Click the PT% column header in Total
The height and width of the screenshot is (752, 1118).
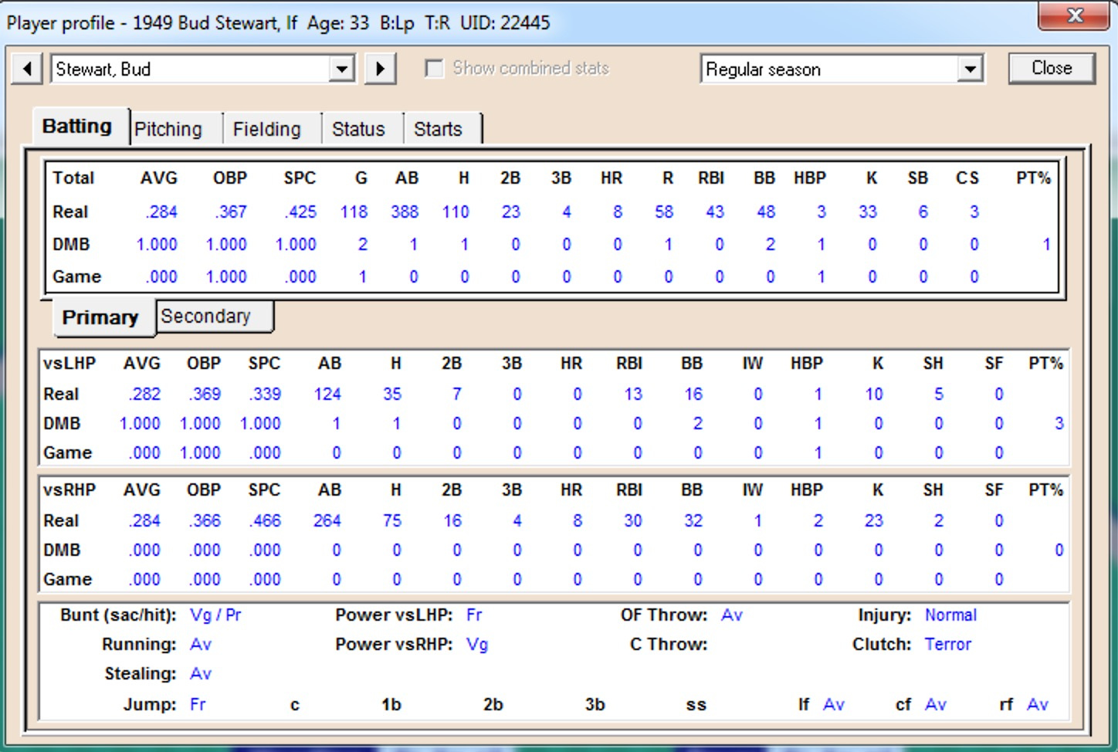(x=1033, y=178)
